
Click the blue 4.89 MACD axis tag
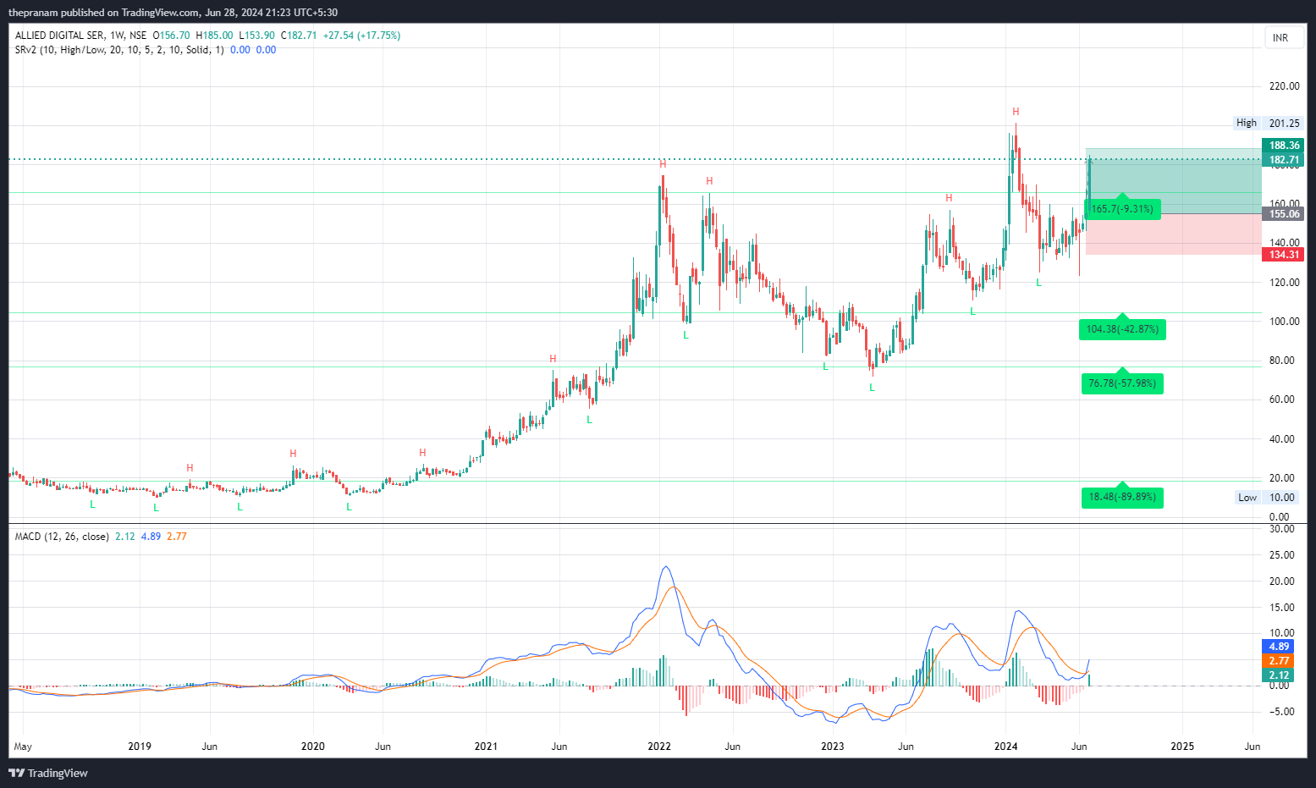pos(1278,647)
